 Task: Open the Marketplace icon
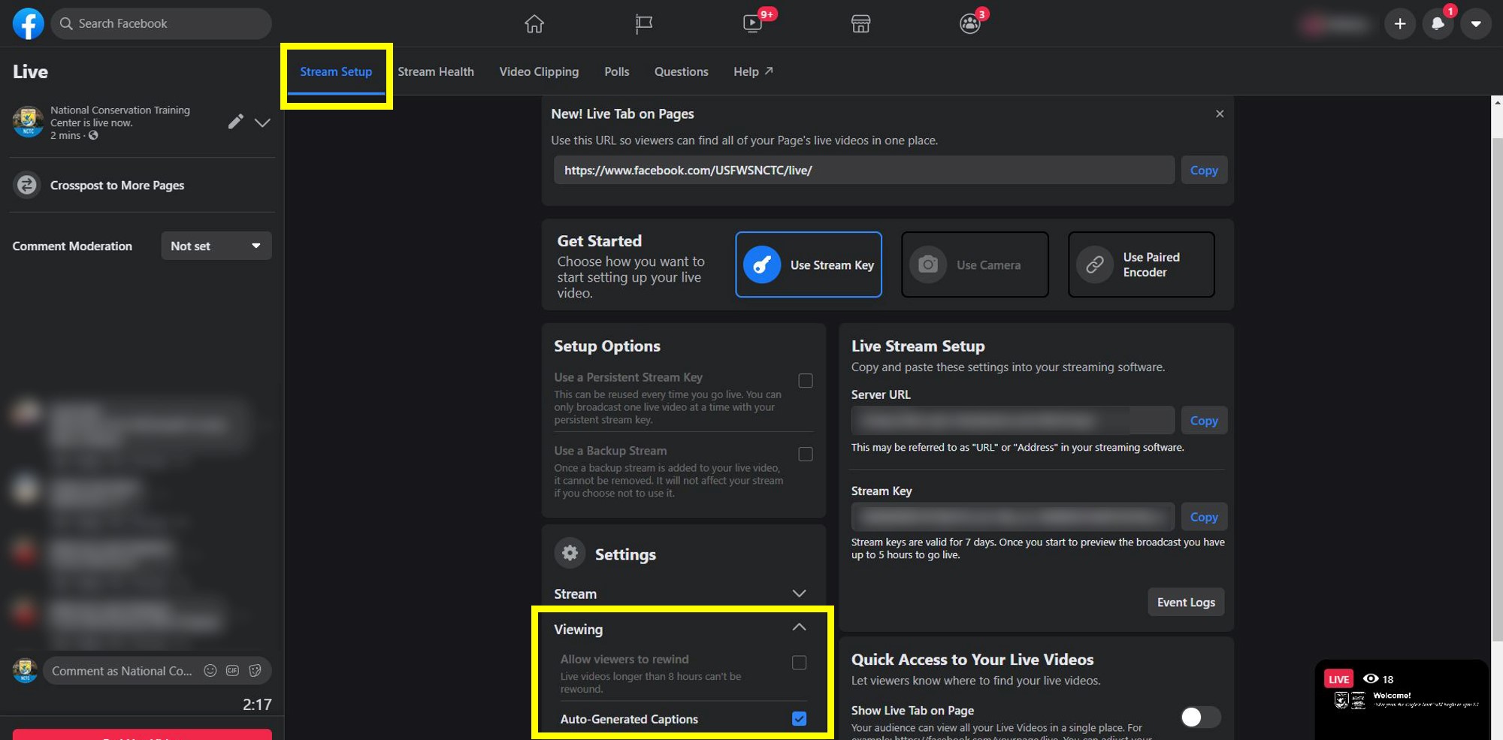[x=860, y=23]
